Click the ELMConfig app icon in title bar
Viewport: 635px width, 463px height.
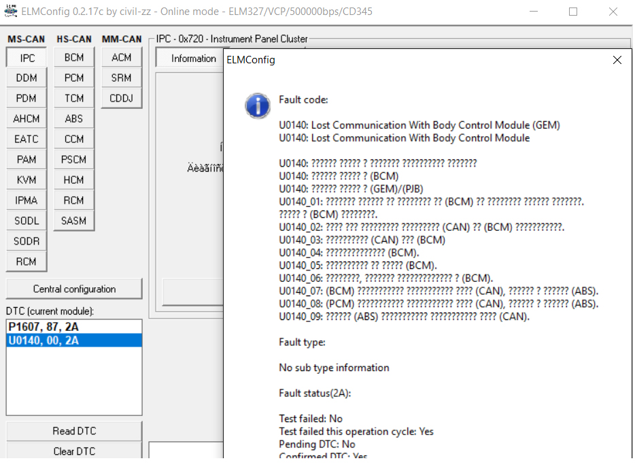(x=11, y=12)
